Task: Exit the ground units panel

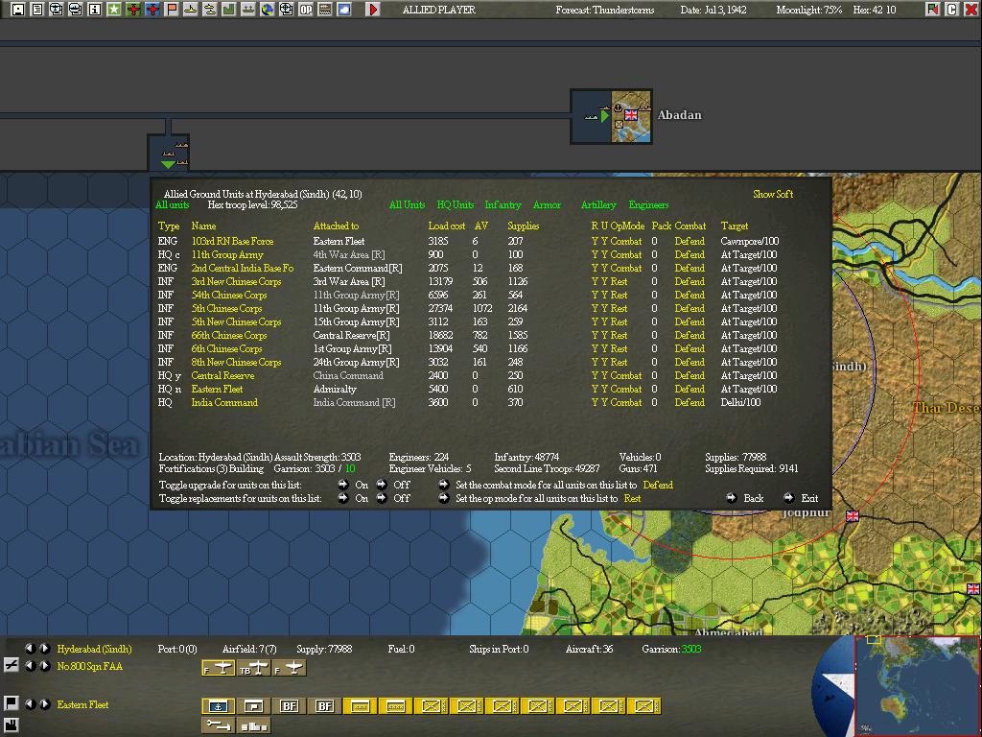Action: (x=809, y=498)
